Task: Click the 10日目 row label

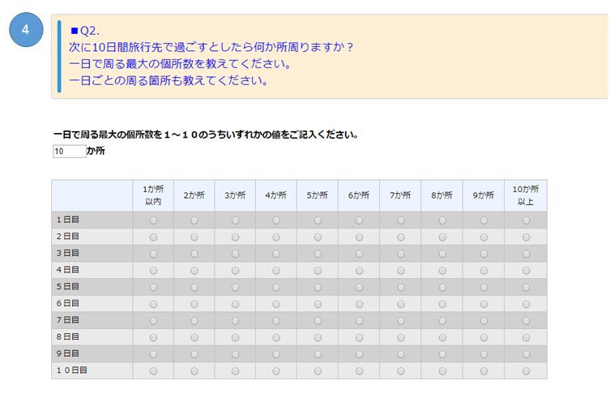Action: click(71, 370)
